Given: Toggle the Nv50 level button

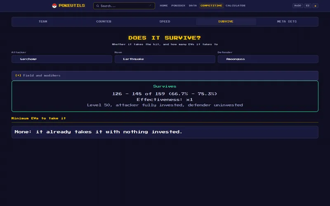Looking at the screenshot, I should (x=297, y=6).
